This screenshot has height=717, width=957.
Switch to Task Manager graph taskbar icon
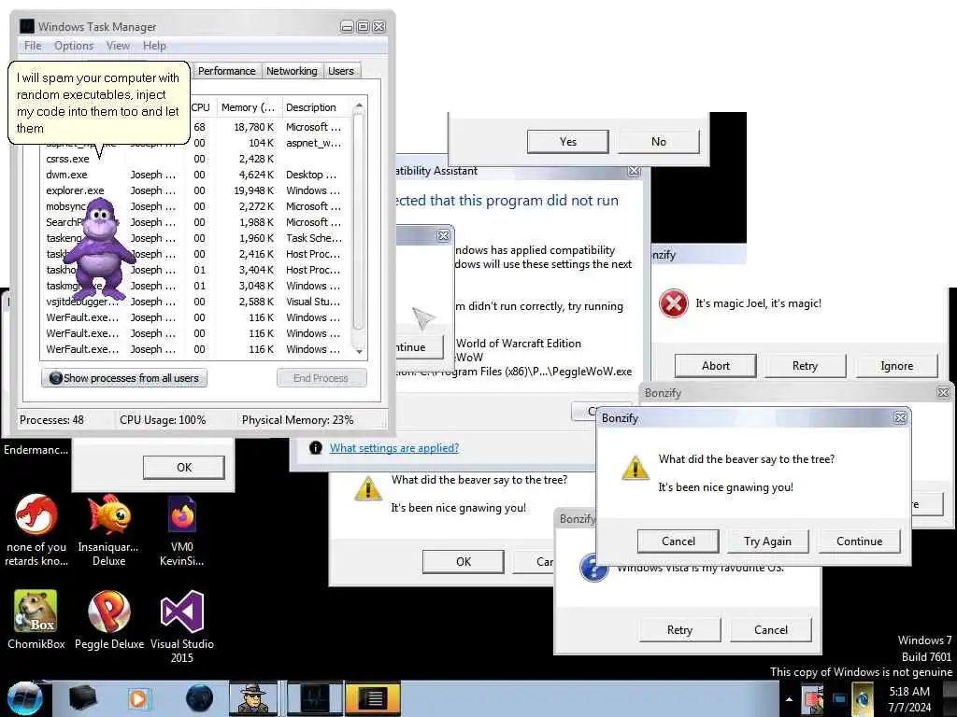click(x=315, y=698)
